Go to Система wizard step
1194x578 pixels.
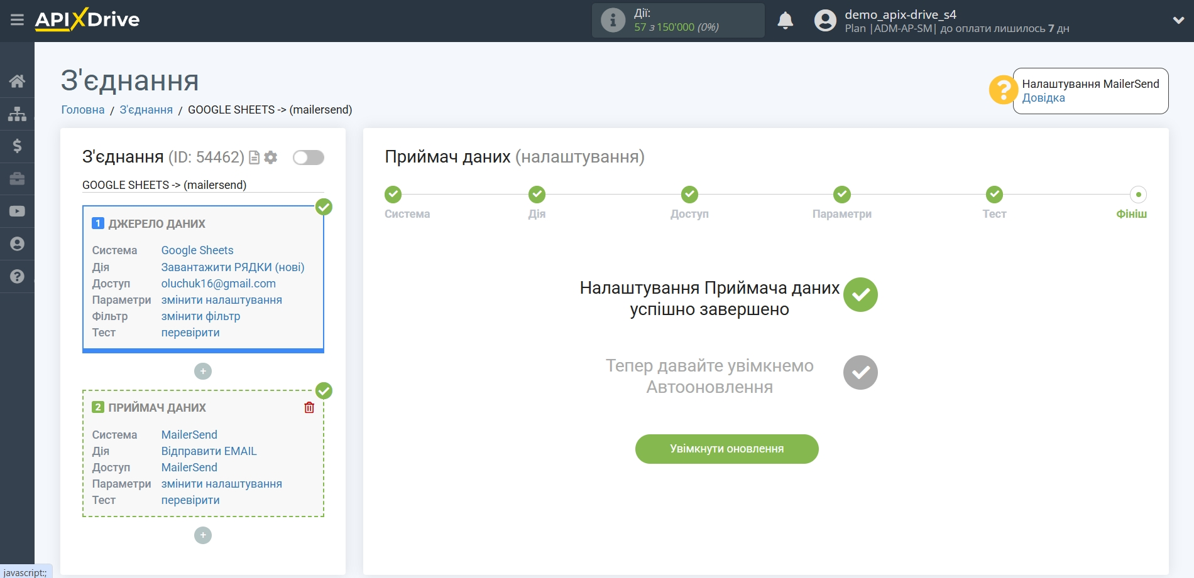click(393, 195)
